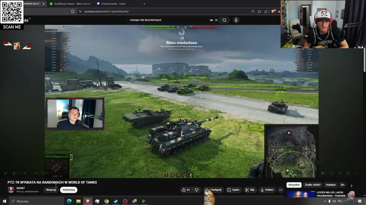366x205 pixels.
Task: Click the YouTube search magnifier button
Action: coord(224,20)
